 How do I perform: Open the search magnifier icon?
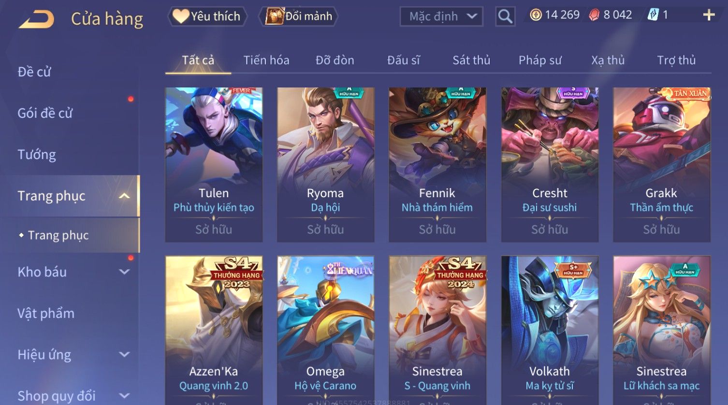click(505, 16)
